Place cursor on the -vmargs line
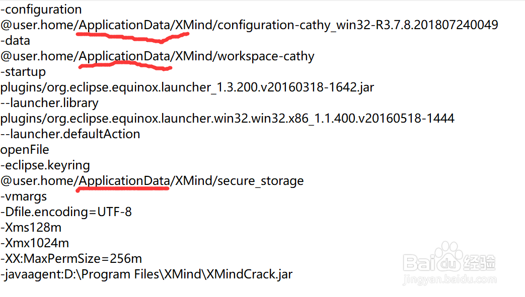Screen dimensions: 525x297 (x=24, y=196)
